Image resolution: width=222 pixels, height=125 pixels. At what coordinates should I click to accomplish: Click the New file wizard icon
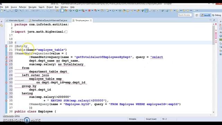(x=1, y=11)
